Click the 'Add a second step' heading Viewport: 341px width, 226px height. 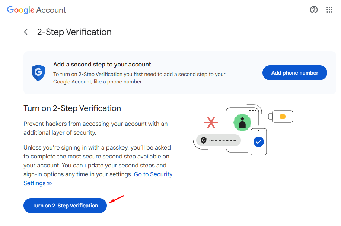[102, 65]
